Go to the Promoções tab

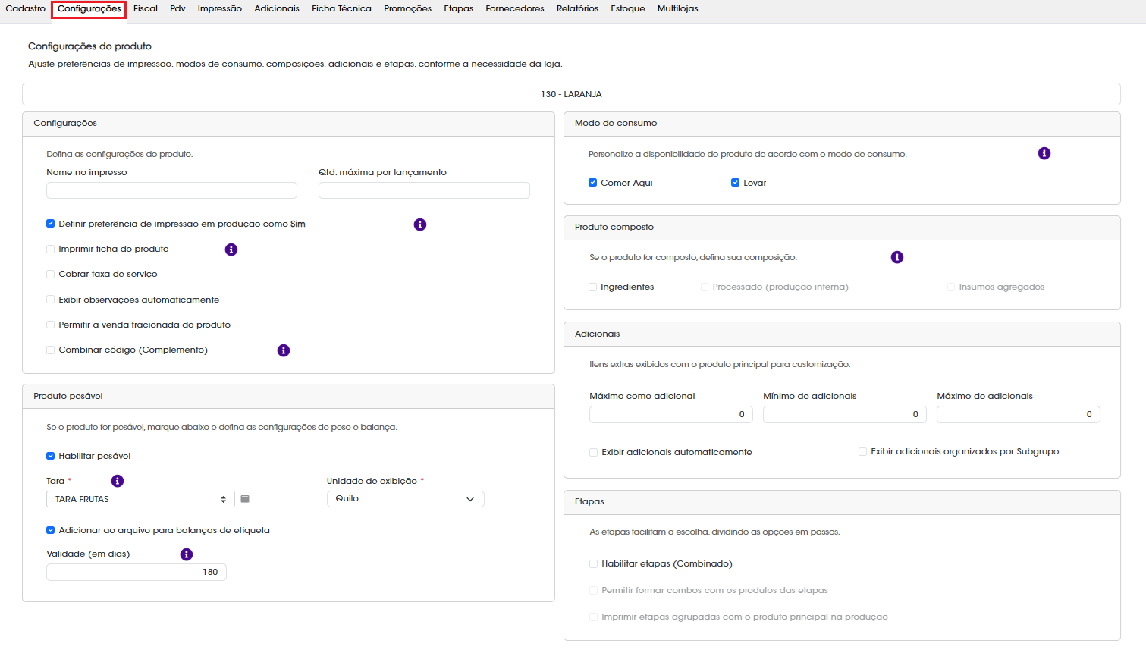click(x=407, y=8)
